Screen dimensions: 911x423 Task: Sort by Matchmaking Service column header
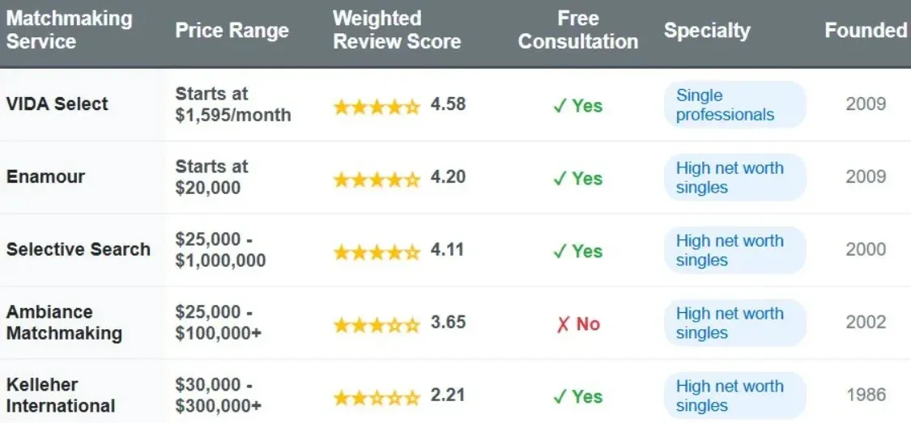tap(69, 30)
